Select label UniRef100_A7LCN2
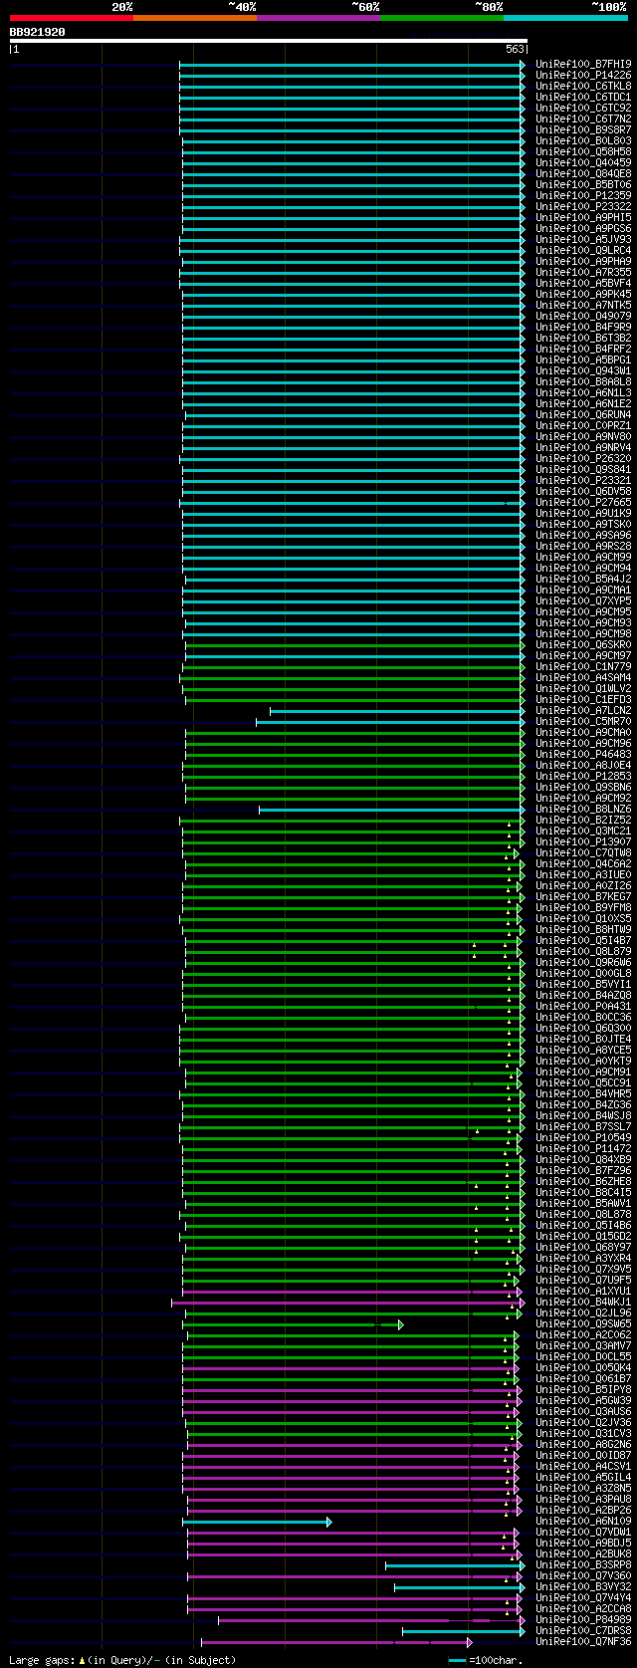 pyautogui.click(x=583, y=710)
